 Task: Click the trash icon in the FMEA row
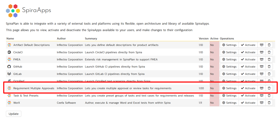(269, 60)
